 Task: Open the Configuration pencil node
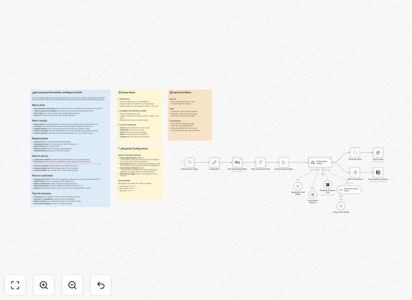[214, 162]
